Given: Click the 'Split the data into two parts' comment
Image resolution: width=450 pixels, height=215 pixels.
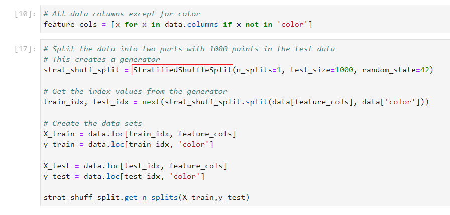Looking at the screenshot, I should (189, 49).
